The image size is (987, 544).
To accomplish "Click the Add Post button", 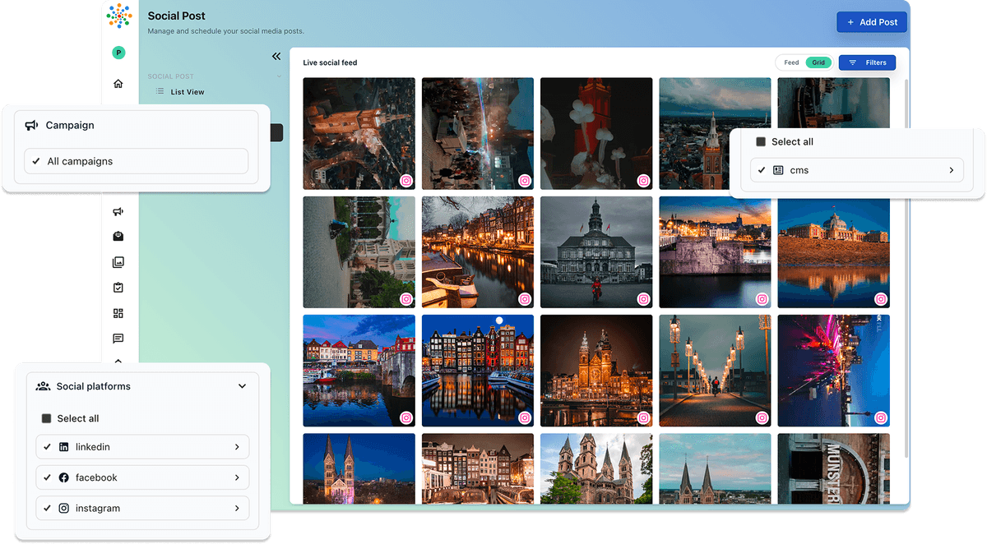I will point(871,22).
